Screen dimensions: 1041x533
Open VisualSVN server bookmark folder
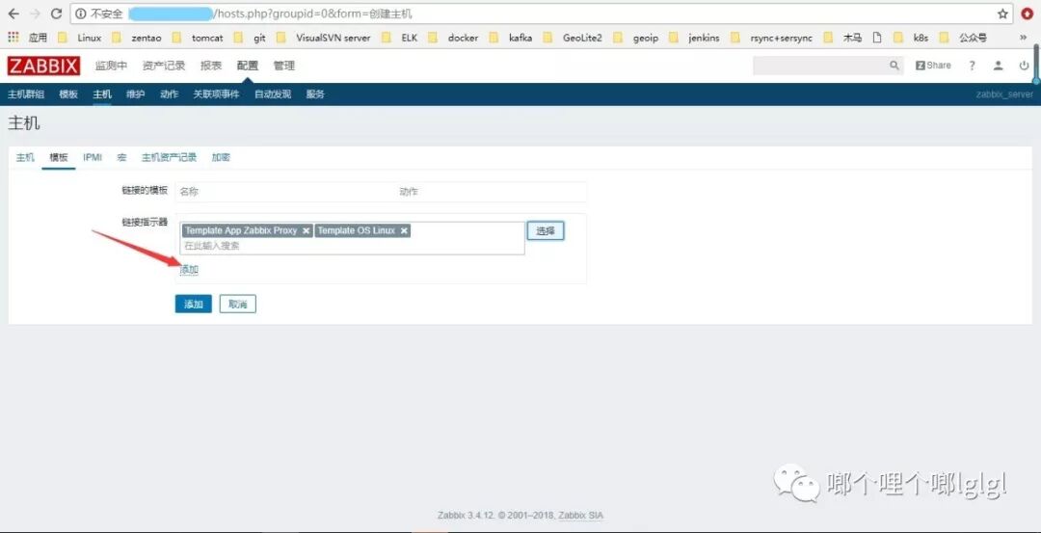(x=324, y=38)
